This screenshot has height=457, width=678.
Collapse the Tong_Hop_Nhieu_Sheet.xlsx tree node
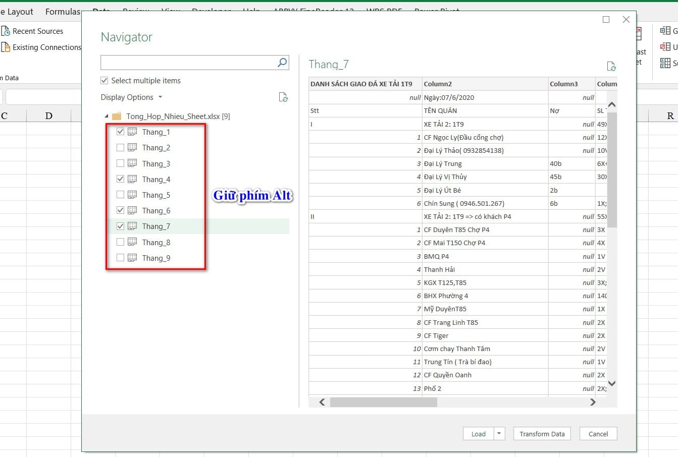(107, 116)
